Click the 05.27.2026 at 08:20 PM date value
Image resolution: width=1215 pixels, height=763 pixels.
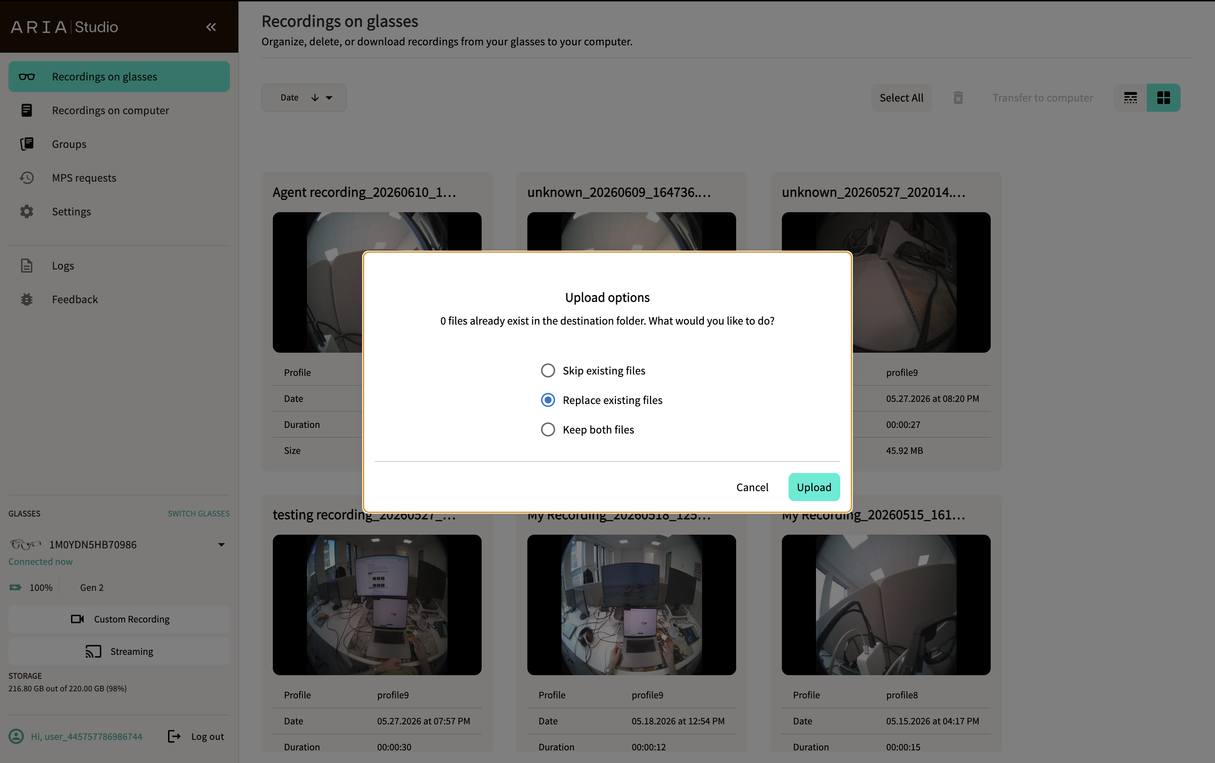coord(932,398)
